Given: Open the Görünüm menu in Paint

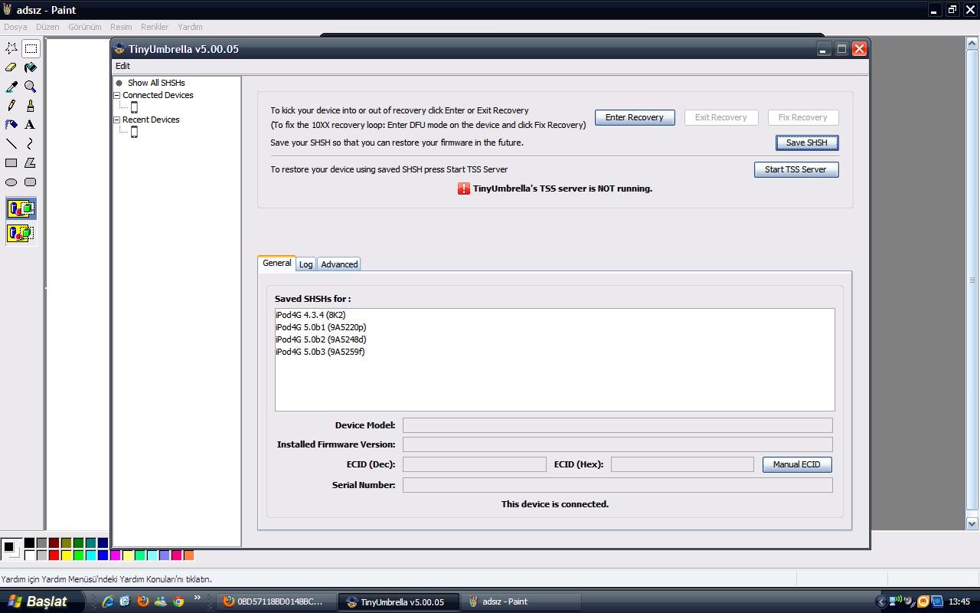Looking at the screenshot, I should click(x=85, y=27).
